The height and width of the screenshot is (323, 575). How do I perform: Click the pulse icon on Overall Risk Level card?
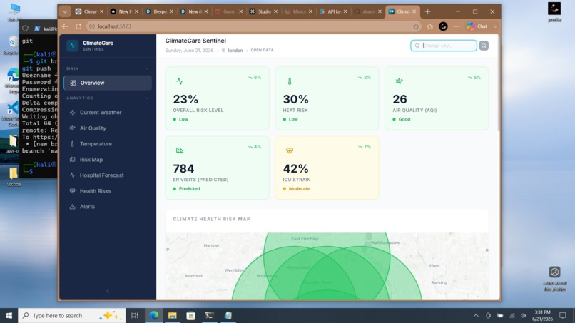point(180,81)
